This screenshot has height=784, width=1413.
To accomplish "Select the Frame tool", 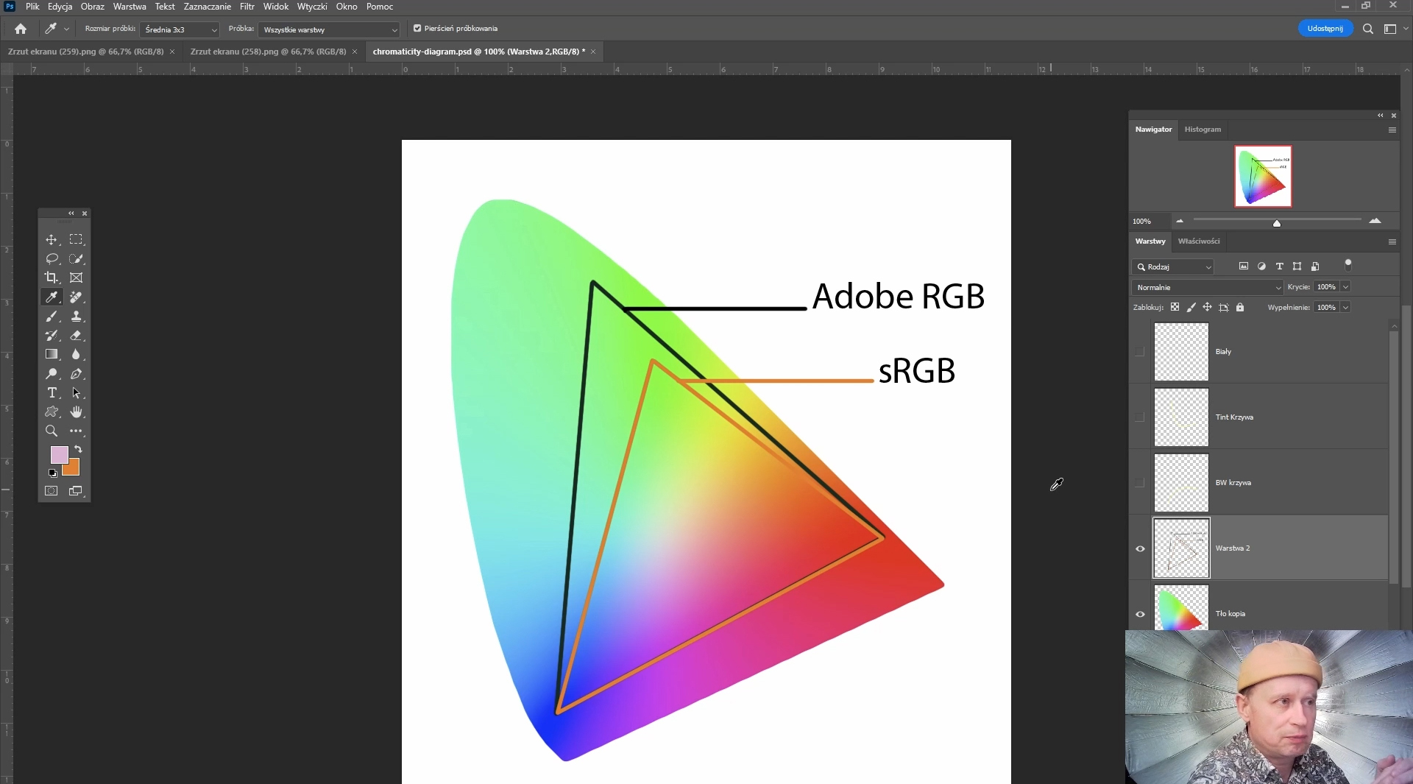I will pyautogui.click(x=76, y=278).
